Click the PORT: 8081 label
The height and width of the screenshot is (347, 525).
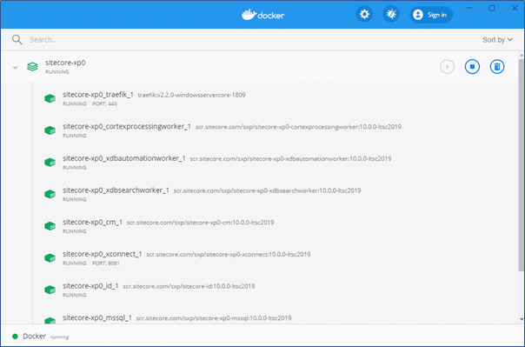(106, 264)
